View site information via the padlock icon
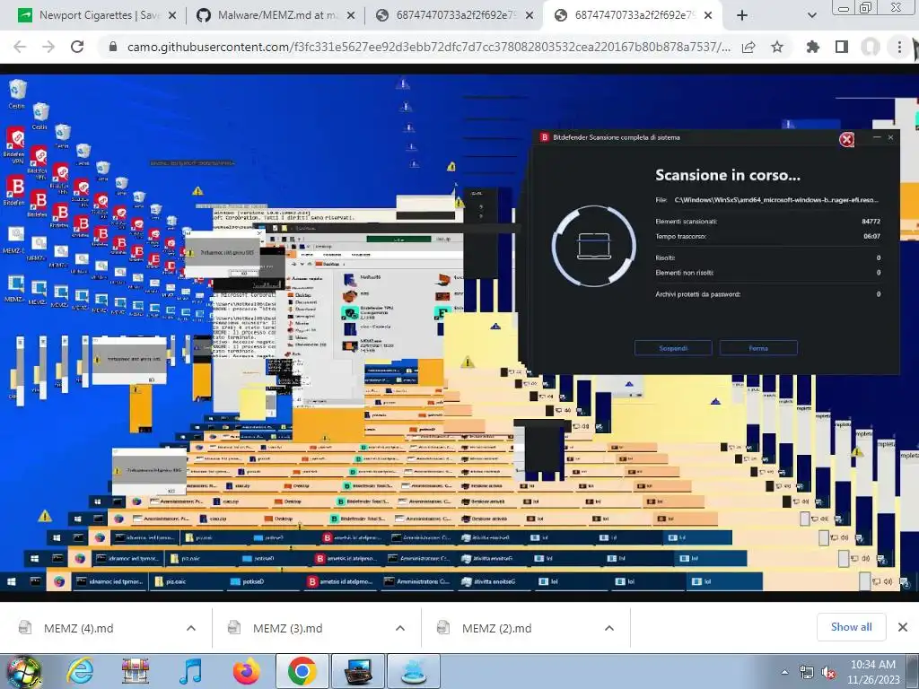 tap(113, 47)
